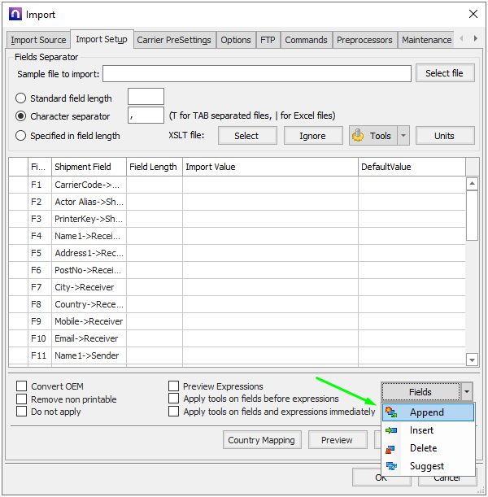Image resolution: width=488 pixels, height=497 pixels.
Task: Check the Preview Expressions option
Action: point(174,387)
